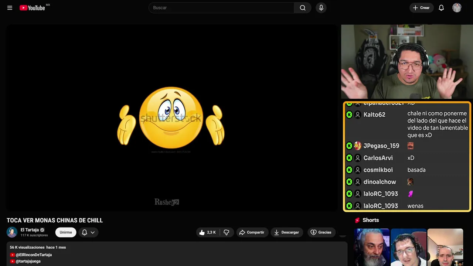Dislike the video with thumbs down
This screenshot has height=266, width=473.
227,232
